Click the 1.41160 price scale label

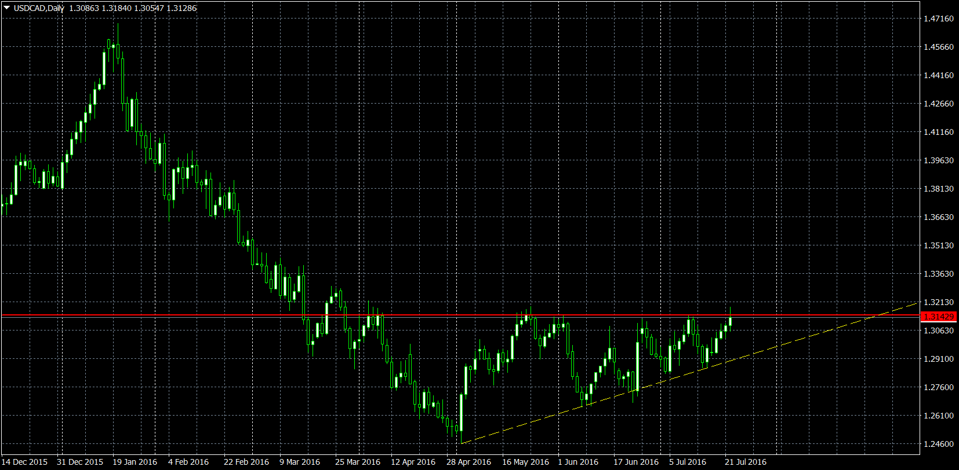coord(938,132)
